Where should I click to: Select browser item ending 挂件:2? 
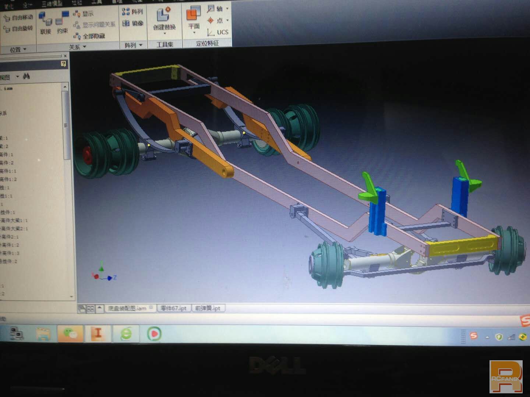8,261
